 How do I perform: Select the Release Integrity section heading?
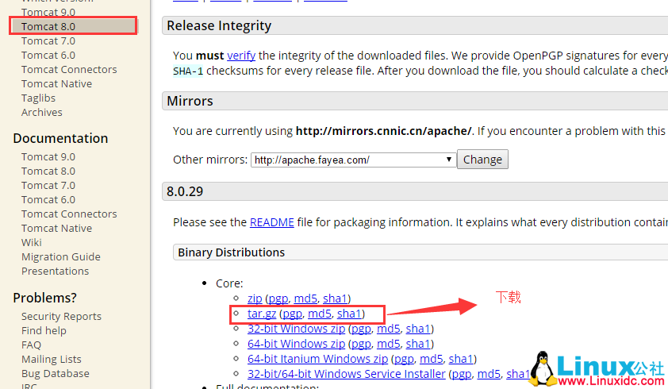pos(219,26)
